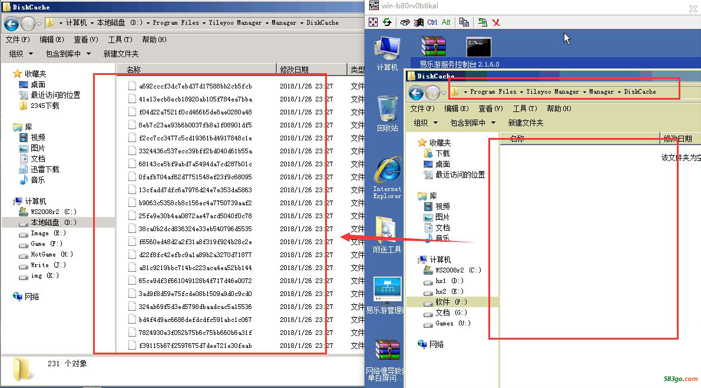The width and height of the screenshot is (701, 388).
Task: Expand 包含到库中 dropdown in the left window
Action: 67,54
